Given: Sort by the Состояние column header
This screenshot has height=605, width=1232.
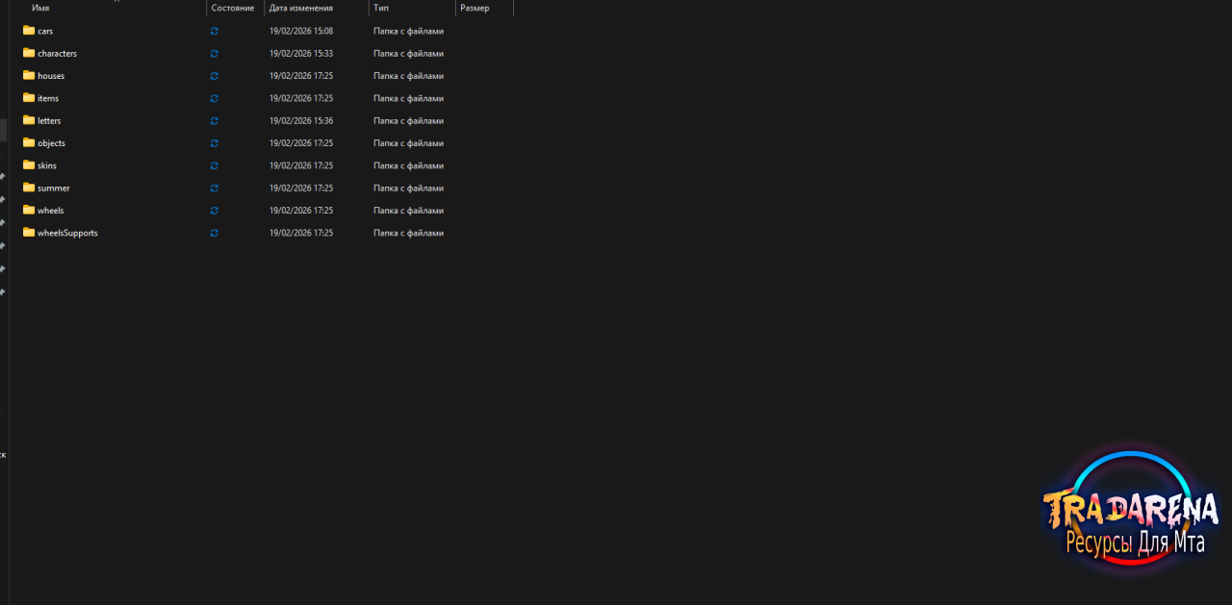Looking at the screenshot, I should pos(233,8).
